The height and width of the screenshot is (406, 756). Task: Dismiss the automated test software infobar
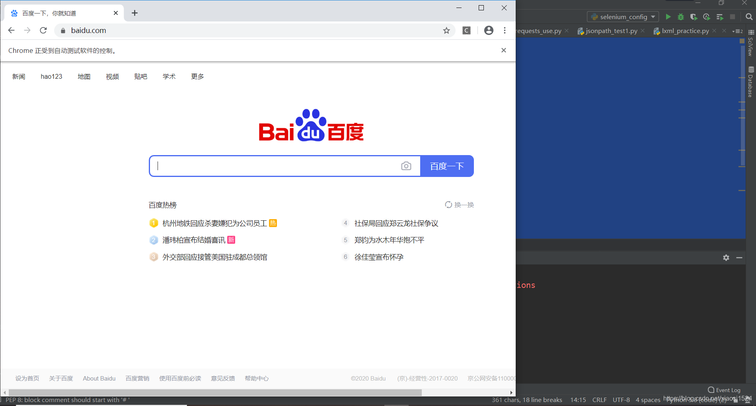click(503, 50)
